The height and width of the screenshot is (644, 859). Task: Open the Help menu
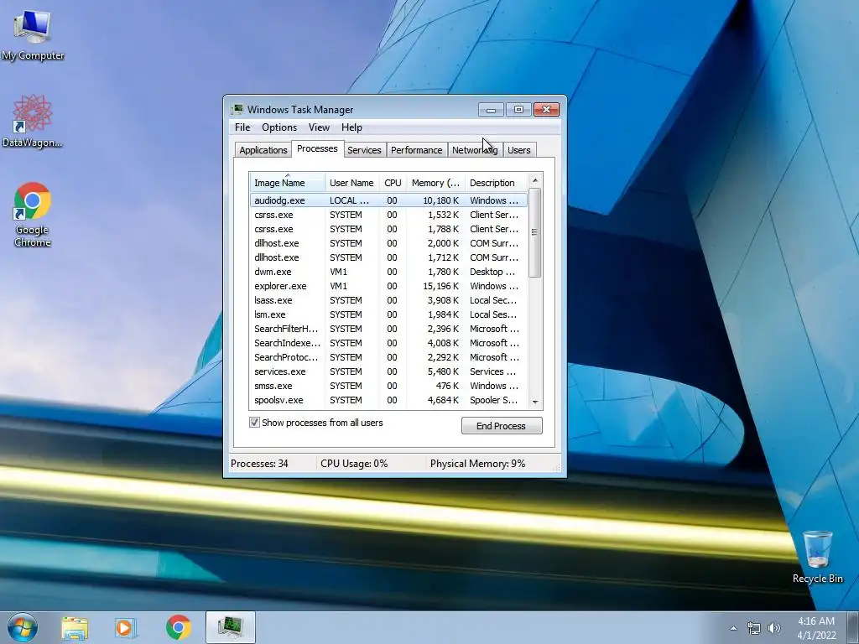351,127
